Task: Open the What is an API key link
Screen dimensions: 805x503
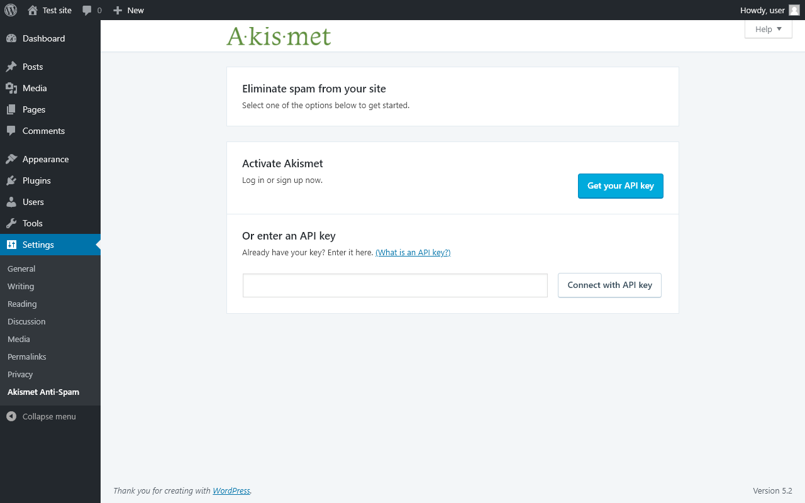Action: [x=413, y=252]
